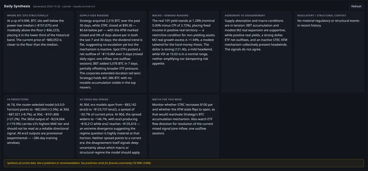368x171 pixels.
Task: Click the V4 Cross-Era Spread heading
Action: (94, 99)
